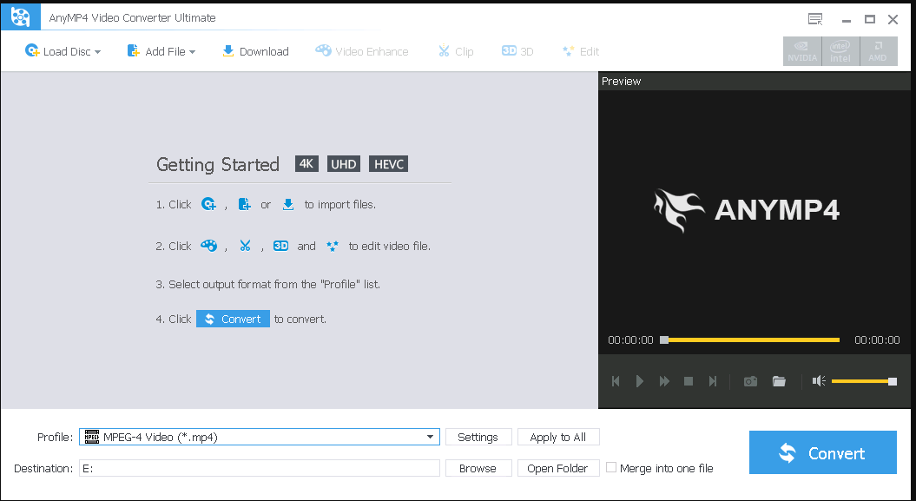The width and height of the screenshot is (916, 501).
Task: Open the snapshot folder icon
Action: tap(779, 381)
